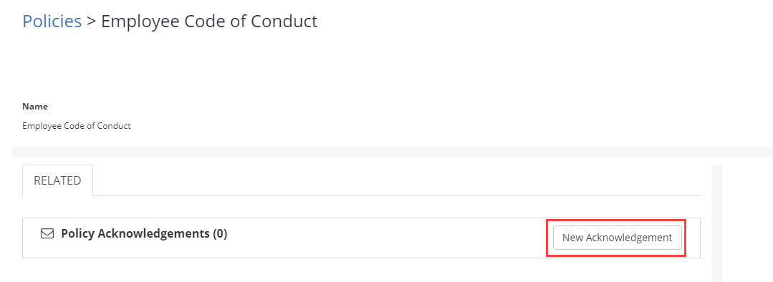773x282 pixels.
Task: Switch to the RELATED tab
Action: (x=57, y=180)
